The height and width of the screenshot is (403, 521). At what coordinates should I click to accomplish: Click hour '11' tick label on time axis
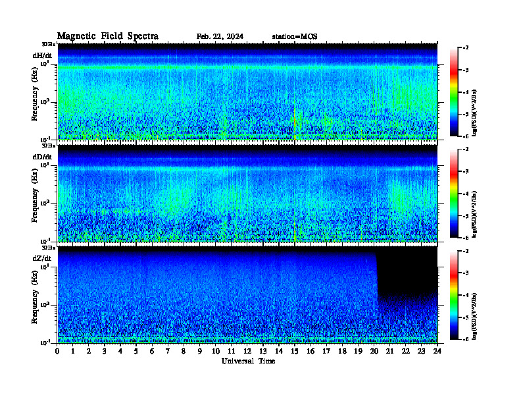232,351
